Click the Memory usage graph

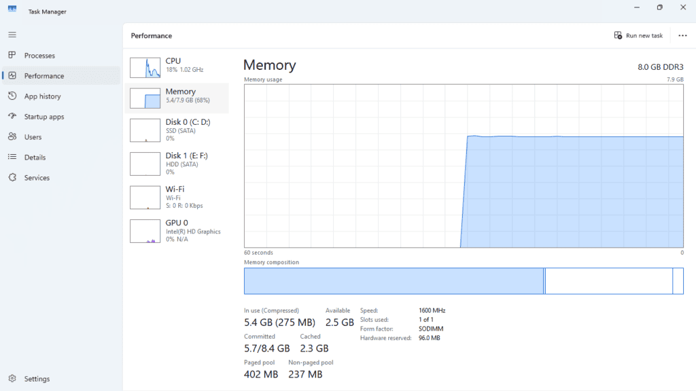click(x=464, y=166)
